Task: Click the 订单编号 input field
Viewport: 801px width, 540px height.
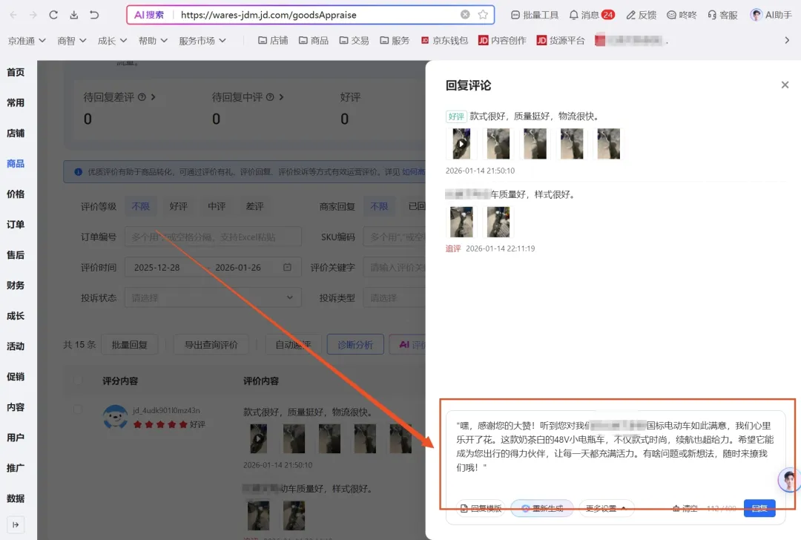Action: click(x=213, y=237)
